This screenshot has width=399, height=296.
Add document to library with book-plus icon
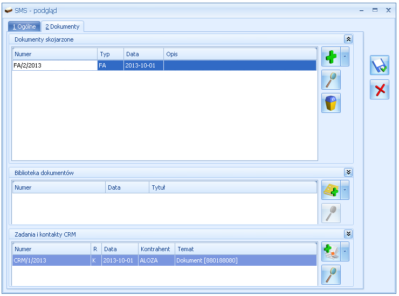[331, 190]
